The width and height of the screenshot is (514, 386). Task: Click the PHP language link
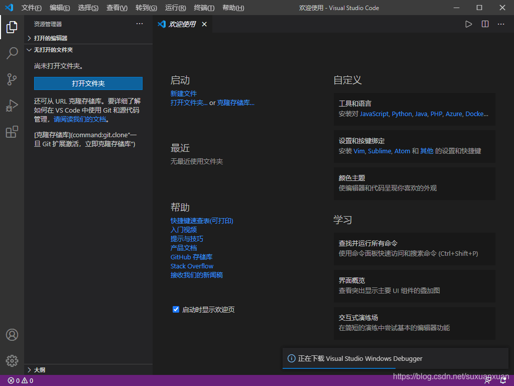436,114
